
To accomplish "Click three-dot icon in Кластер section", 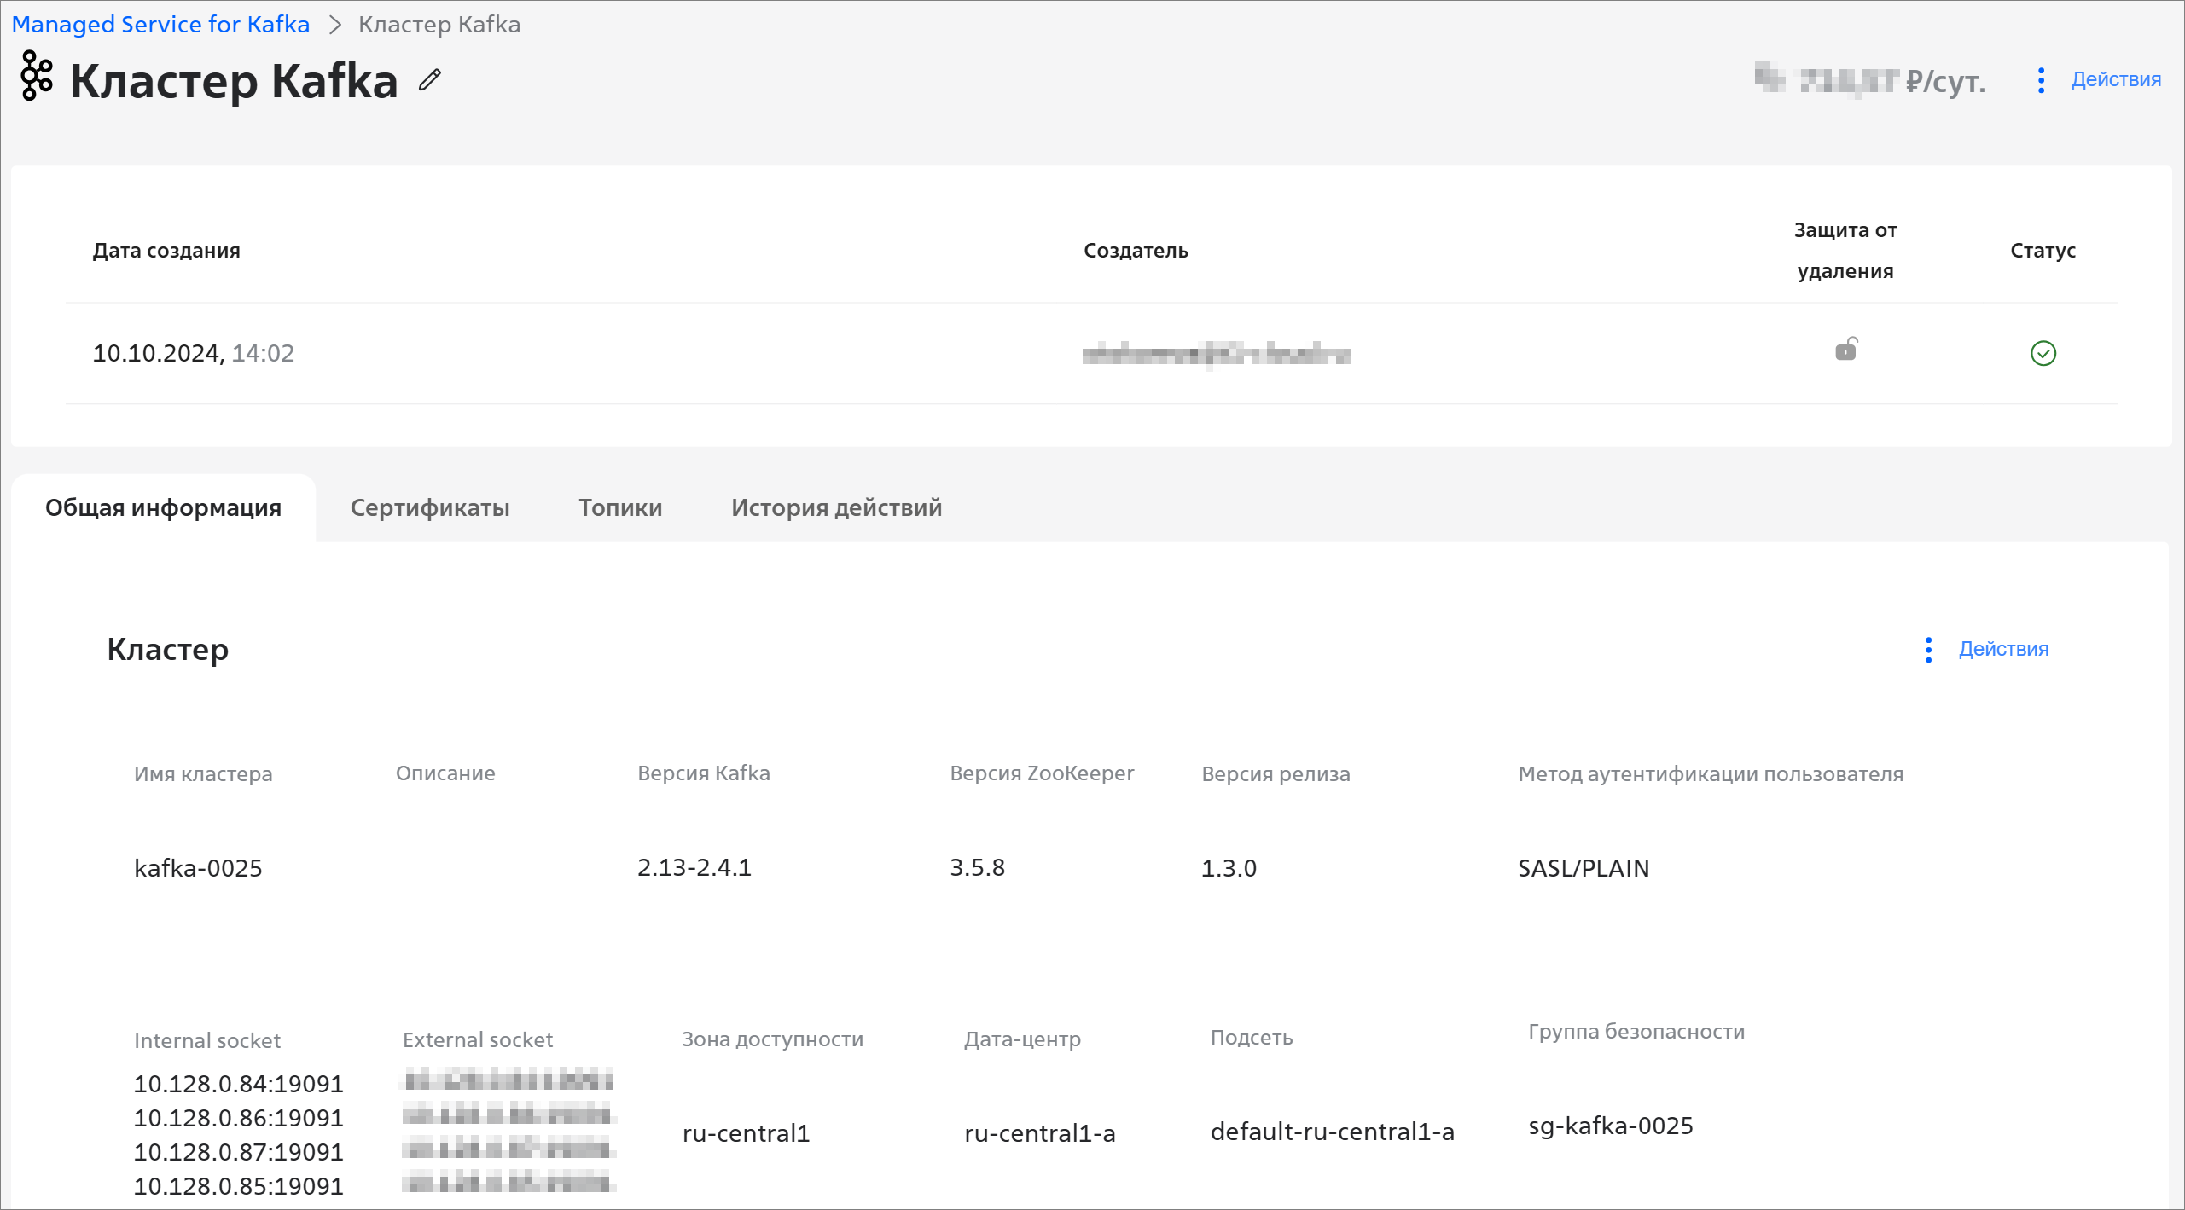I will tap(1928, 650).
